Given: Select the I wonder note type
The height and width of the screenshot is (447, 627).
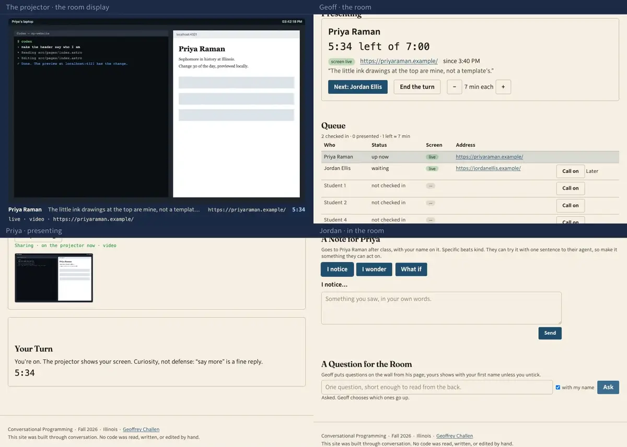Looking at the screenshot, I should (x=375, y=269).
